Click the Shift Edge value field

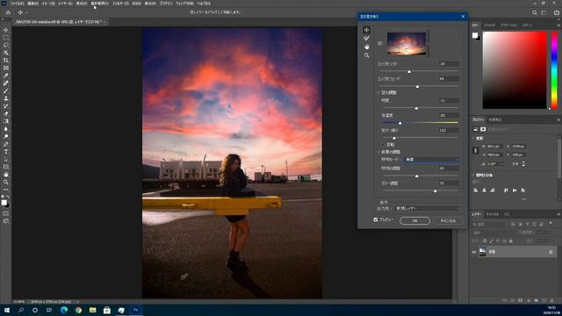[x=449, y=64]
